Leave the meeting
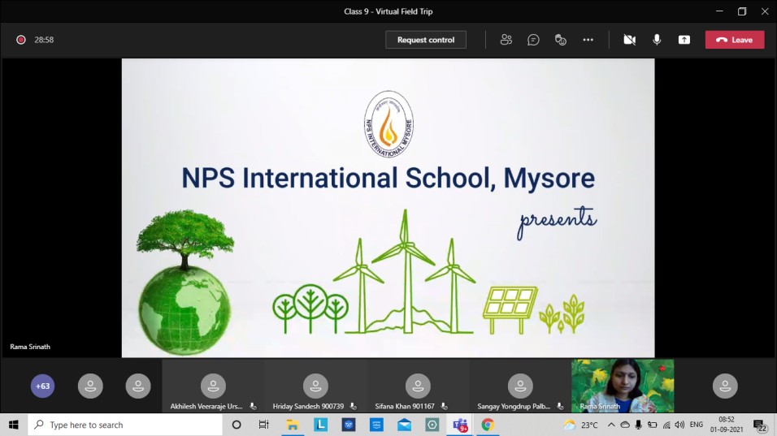 tap(735, 40)
